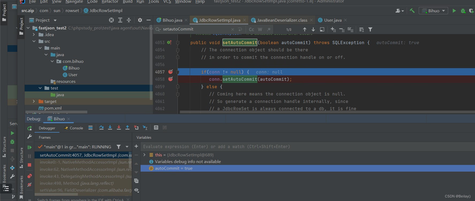Close the JdbcRowSetImpl.java tab
This screenshot has width=475, height=201.
pos(244,20)
